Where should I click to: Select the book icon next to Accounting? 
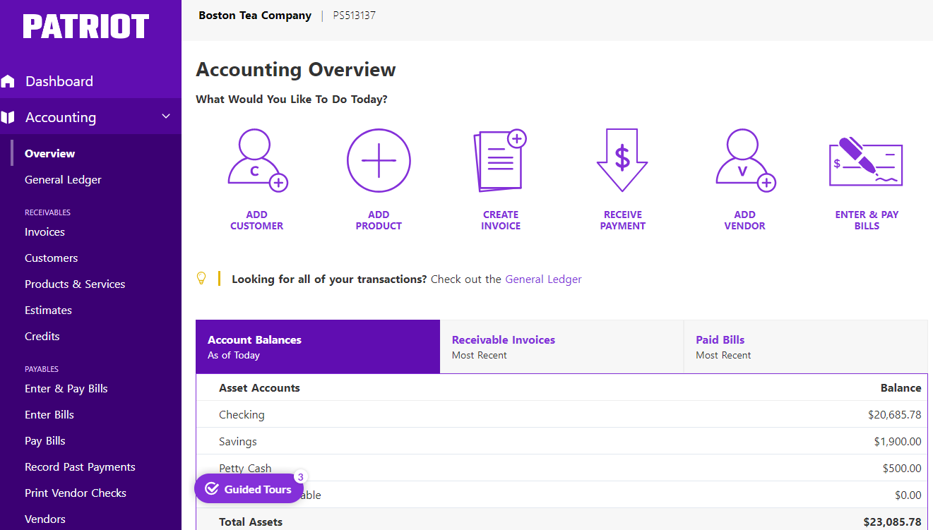[10, 116]
